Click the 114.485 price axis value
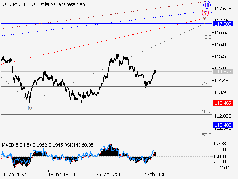The height and width of the screenshot is (179, 238). point(222,81)
